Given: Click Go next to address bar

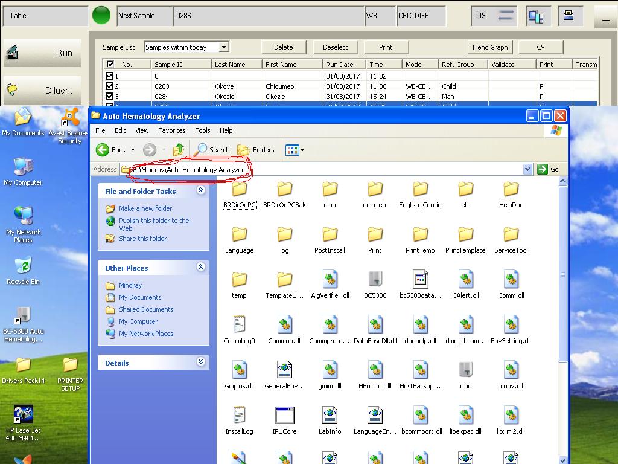Looking at the screenshot, I should click(x=548, y=169).
